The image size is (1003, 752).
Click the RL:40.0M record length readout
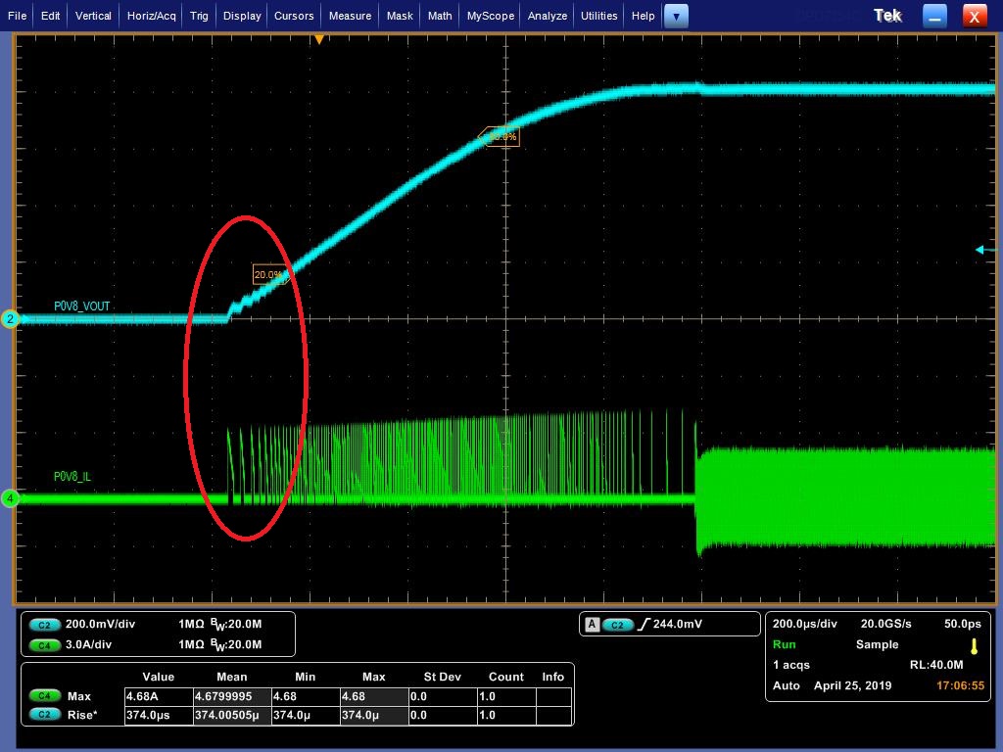936,665
